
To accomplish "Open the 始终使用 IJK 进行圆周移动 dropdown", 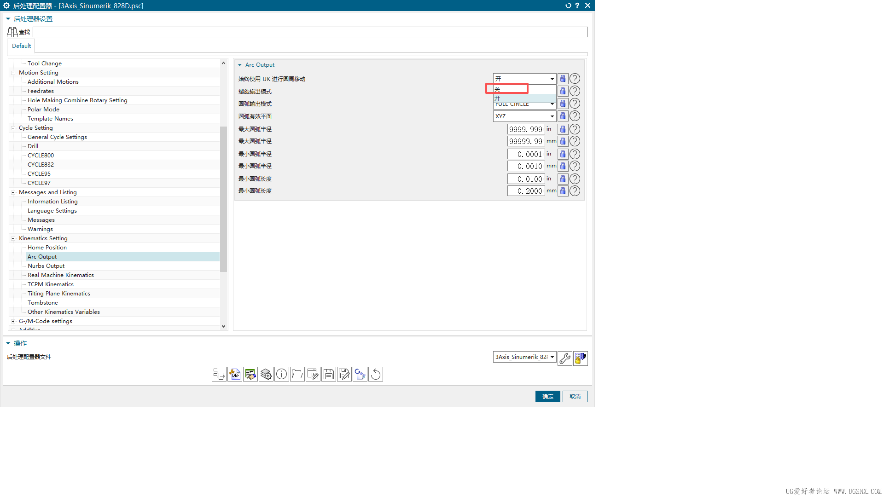I will coord(524,79).
